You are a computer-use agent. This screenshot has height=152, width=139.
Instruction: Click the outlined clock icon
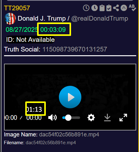pos(86,8)
